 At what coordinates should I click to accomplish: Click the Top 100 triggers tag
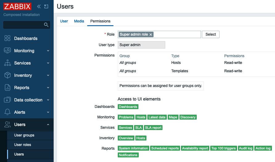click(224, 148)
